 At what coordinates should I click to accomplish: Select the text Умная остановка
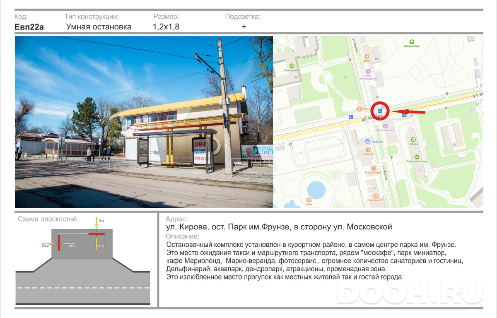coord(99,27)
